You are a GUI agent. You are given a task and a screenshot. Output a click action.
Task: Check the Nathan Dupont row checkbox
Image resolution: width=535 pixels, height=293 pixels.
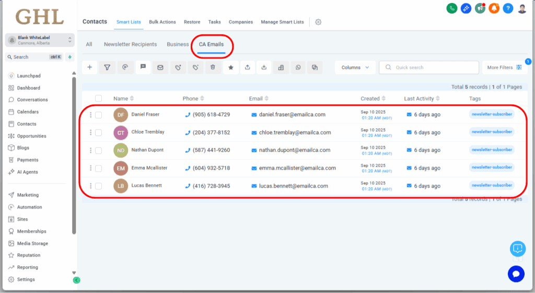click(99, 150)
